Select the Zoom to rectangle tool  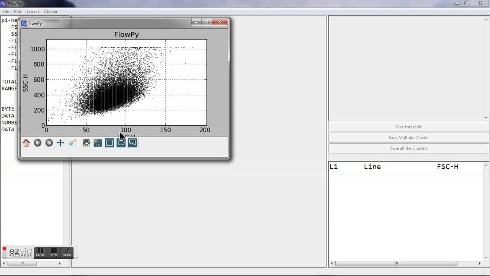[72, 143]
